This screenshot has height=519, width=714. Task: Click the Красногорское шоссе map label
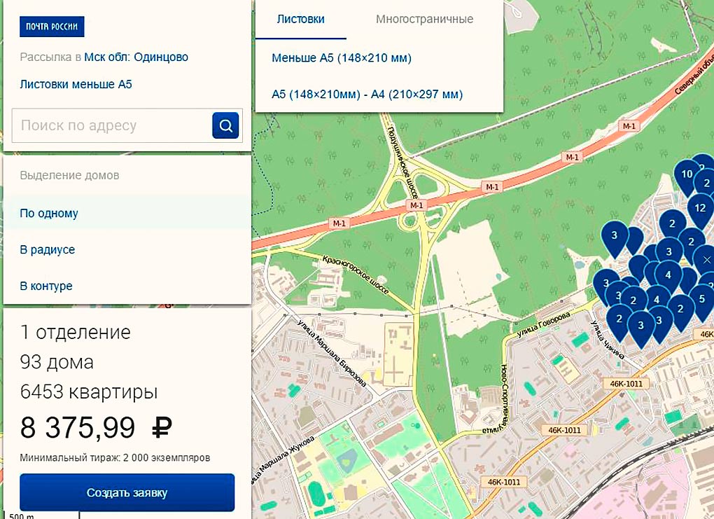coord(356,275)
